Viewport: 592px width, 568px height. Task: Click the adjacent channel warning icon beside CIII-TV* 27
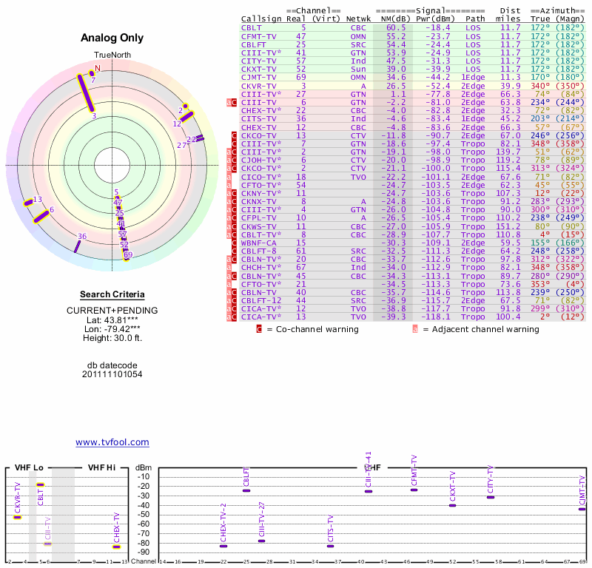[x=229, y=103]
